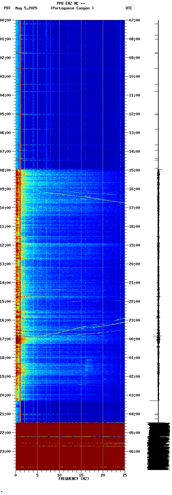Click the UTC "23:00" time label

click(135, 320)
